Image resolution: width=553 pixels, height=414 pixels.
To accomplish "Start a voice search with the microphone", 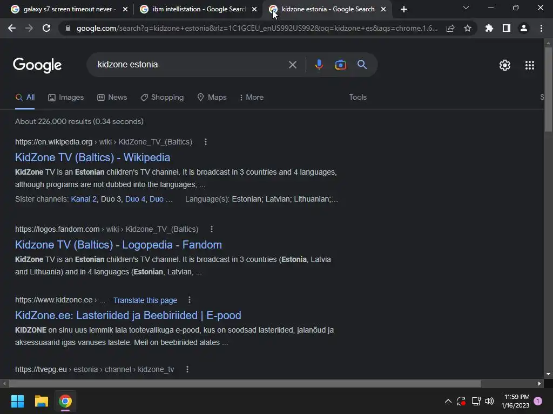I will (319, 65).
